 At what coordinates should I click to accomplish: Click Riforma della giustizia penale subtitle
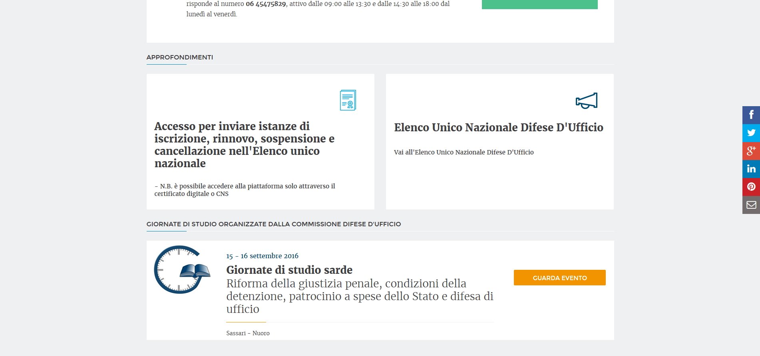coord(360,296)
